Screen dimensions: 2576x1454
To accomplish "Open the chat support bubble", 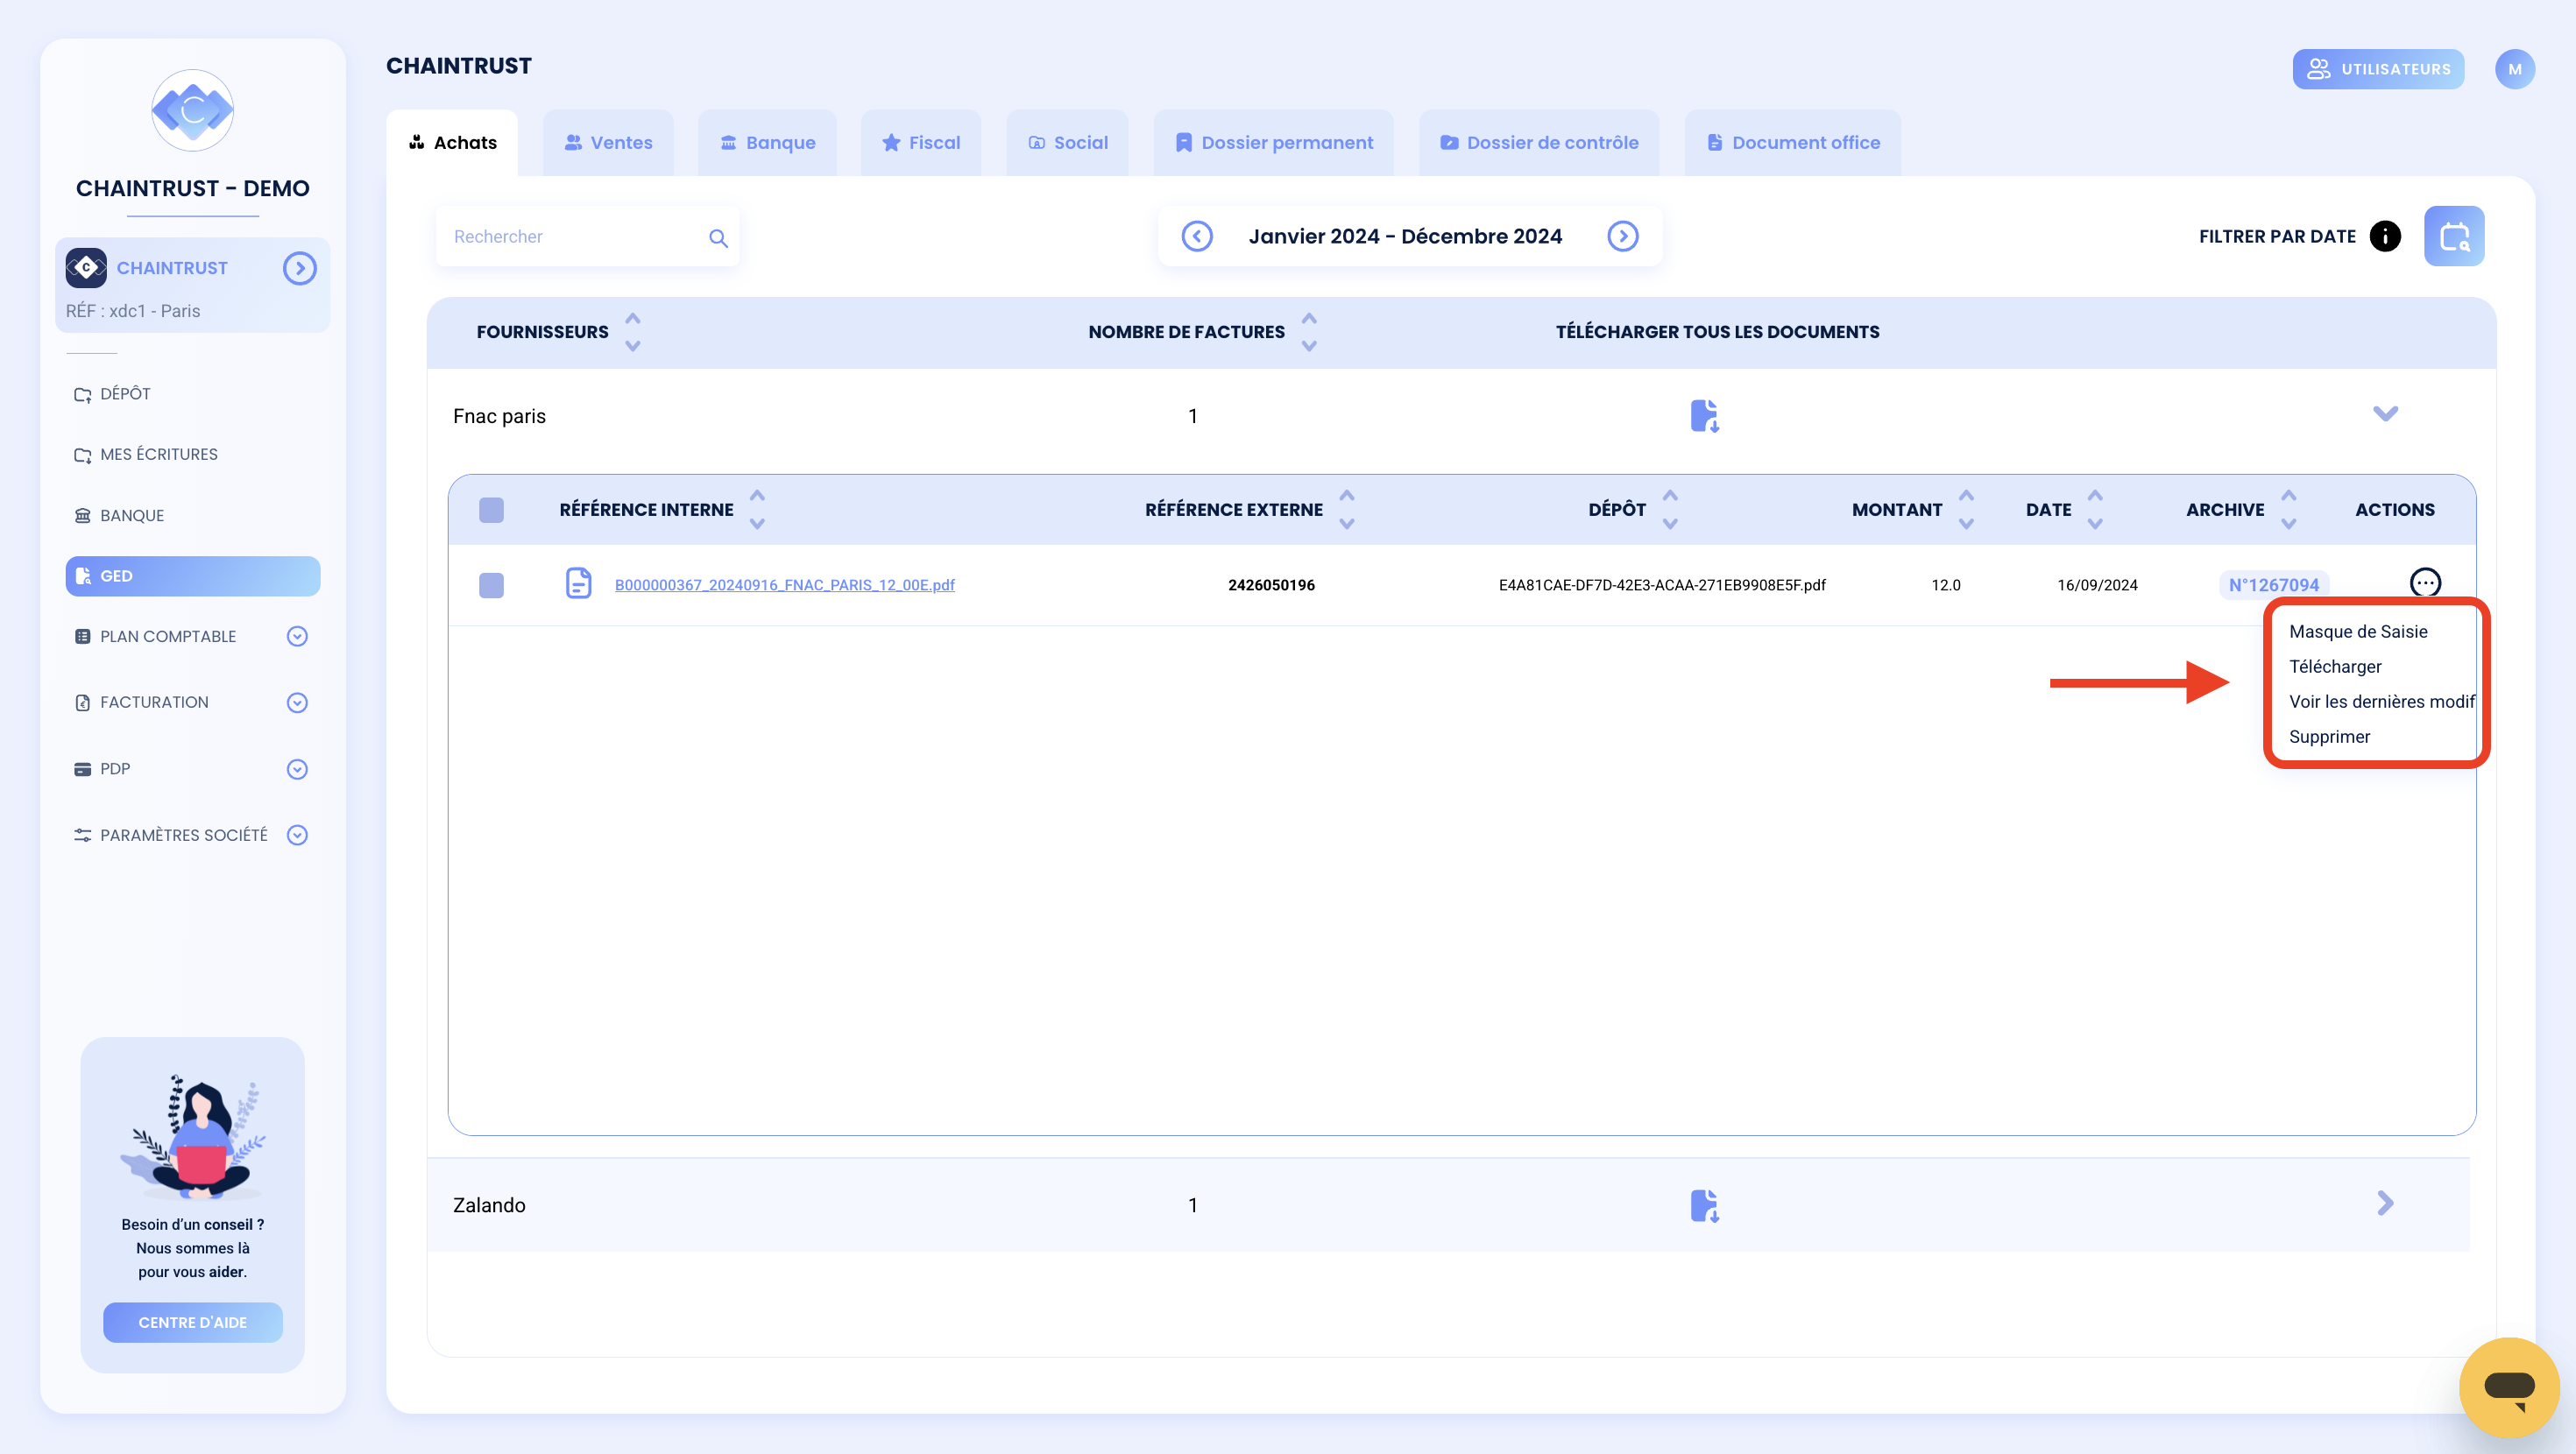I will click(x=2509, y=1387).
